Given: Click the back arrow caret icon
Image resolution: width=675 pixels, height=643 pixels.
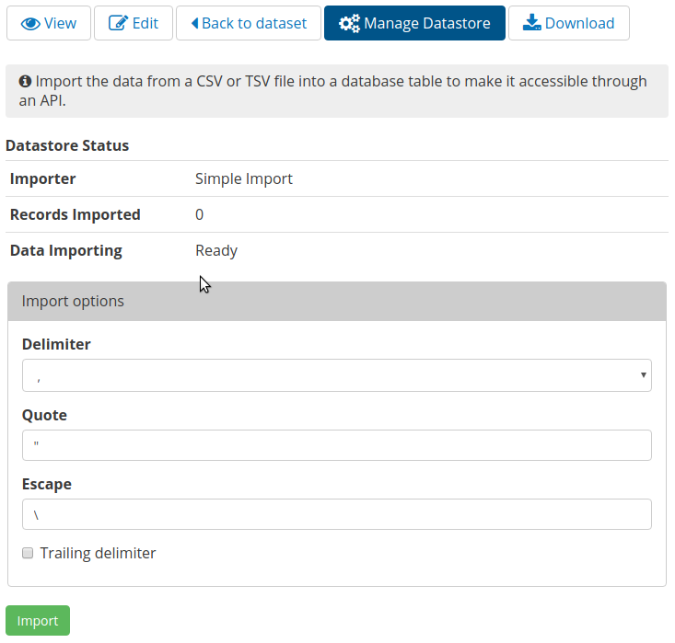Looking at the screenshot, I should point(194,24).
